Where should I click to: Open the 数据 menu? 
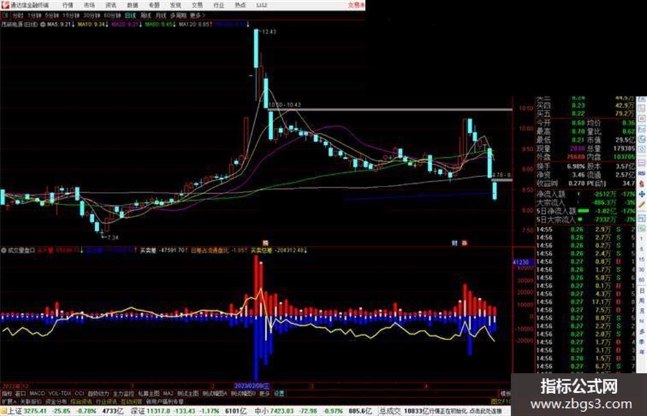[132, 5]
